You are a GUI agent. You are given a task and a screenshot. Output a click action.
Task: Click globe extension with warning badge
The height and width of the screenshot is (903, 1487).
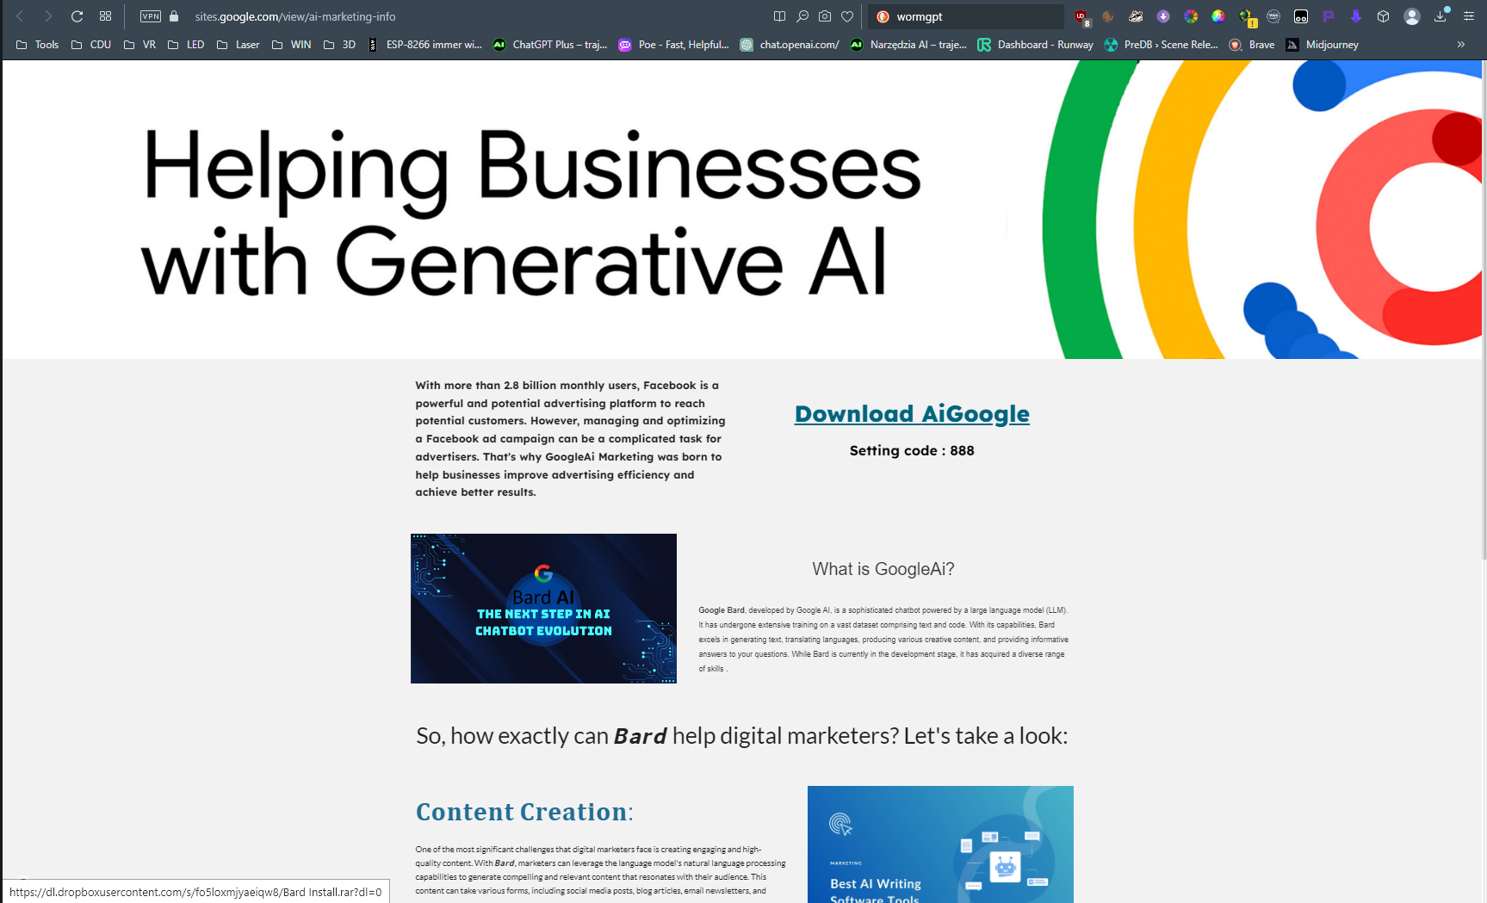click(1247, 17)
